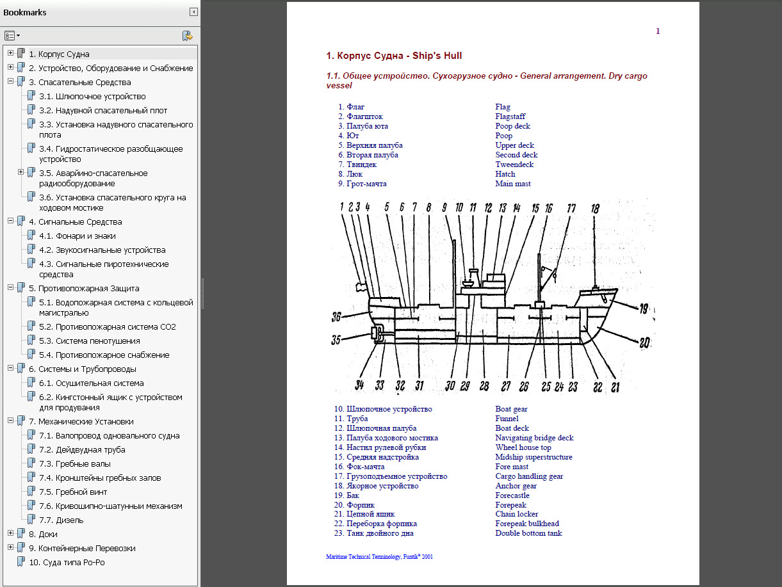Expand '9. Контейнерные Перевозки' bookmark
The width and height of the screenshot is (782, 587).
[x=11, y=548]
